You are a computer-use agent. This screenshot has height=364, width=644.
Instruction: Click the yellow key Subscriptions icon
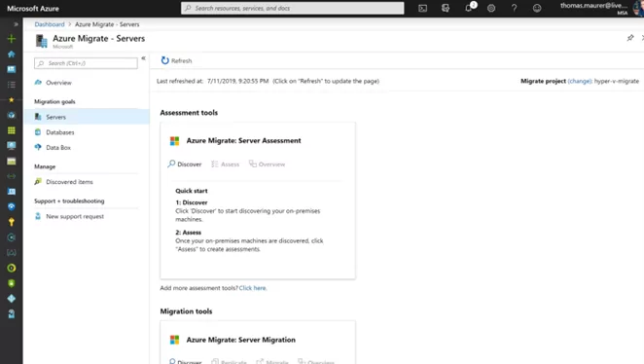click(x=12, y=222)
